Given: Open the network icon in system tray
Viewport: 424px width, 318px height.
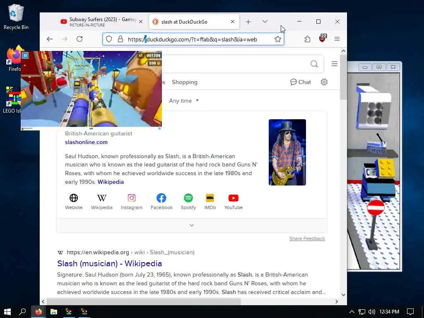Looking at the screenshot, I should (x=362, y=312).
